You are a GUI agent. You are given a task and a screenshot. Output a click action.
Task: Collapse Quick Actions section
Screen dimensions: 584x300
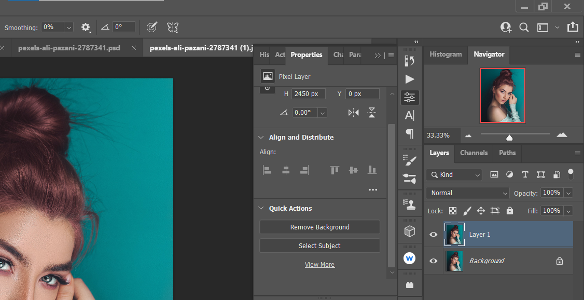click(x=261, y=208)
